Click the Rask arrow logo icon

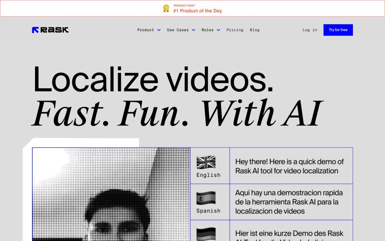pyautogui.click(x=35, y=30)
